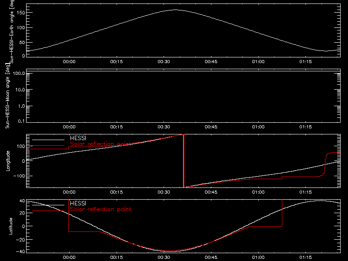Click the 00:15 time label under Longitude plot
The image size is (348, 261).
pyautogui.click(x=117, y=192)
